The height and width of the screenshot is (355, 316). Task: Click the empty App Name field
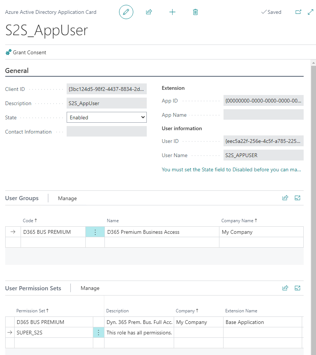(x=264, y=114)
